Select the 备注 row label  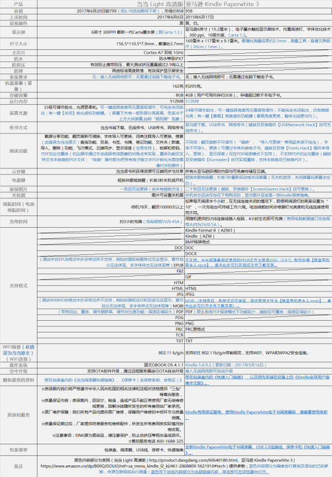coord(18,466)
